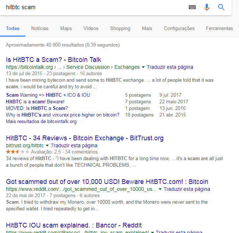Open Ferramentas search tools
The height and width of the screenshot is (233, 239).
[x=219, y=29]
